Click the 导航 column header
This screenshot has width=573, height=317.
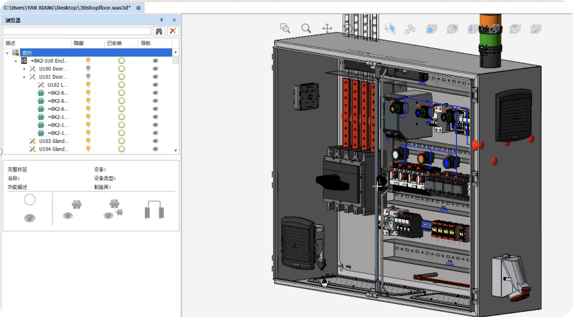tap(155, 43)
